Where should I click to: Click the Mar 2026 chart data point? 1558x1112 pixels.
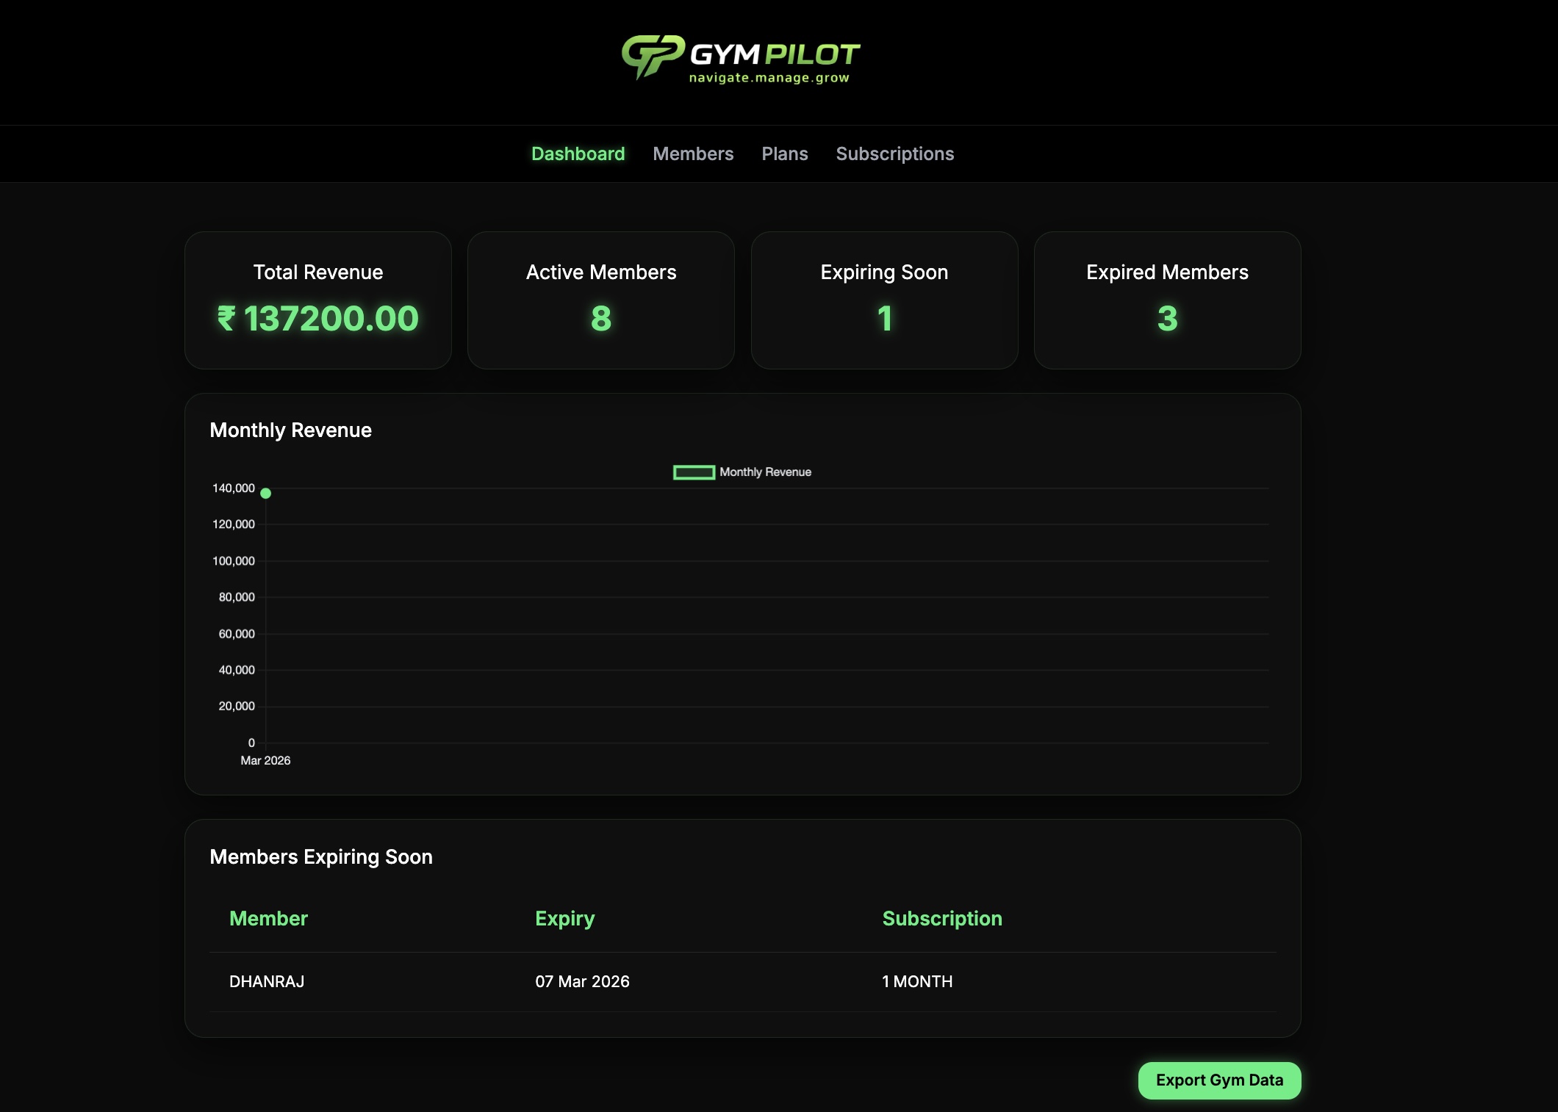pos(266,494)
